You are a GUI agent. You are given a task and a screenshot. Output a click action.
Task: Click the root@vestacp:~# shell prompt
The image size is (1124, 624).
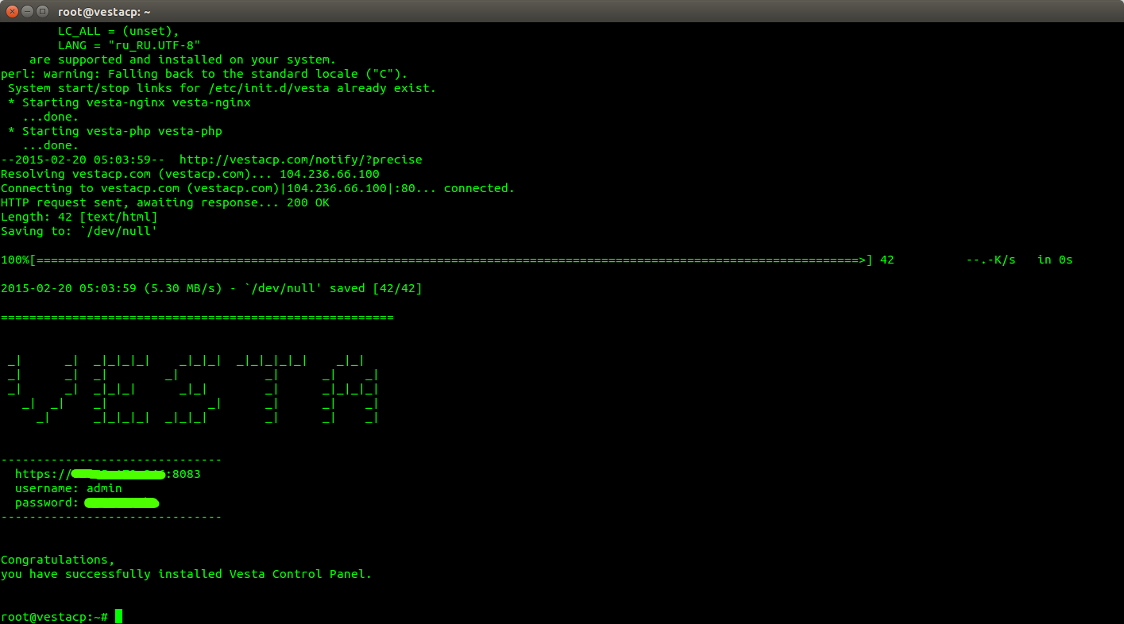click(x=54, y=617)
